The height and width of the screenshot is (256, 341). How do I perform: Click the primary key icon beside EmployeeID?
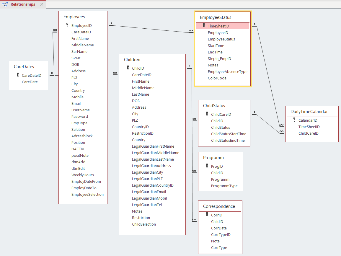click(67, 25)
